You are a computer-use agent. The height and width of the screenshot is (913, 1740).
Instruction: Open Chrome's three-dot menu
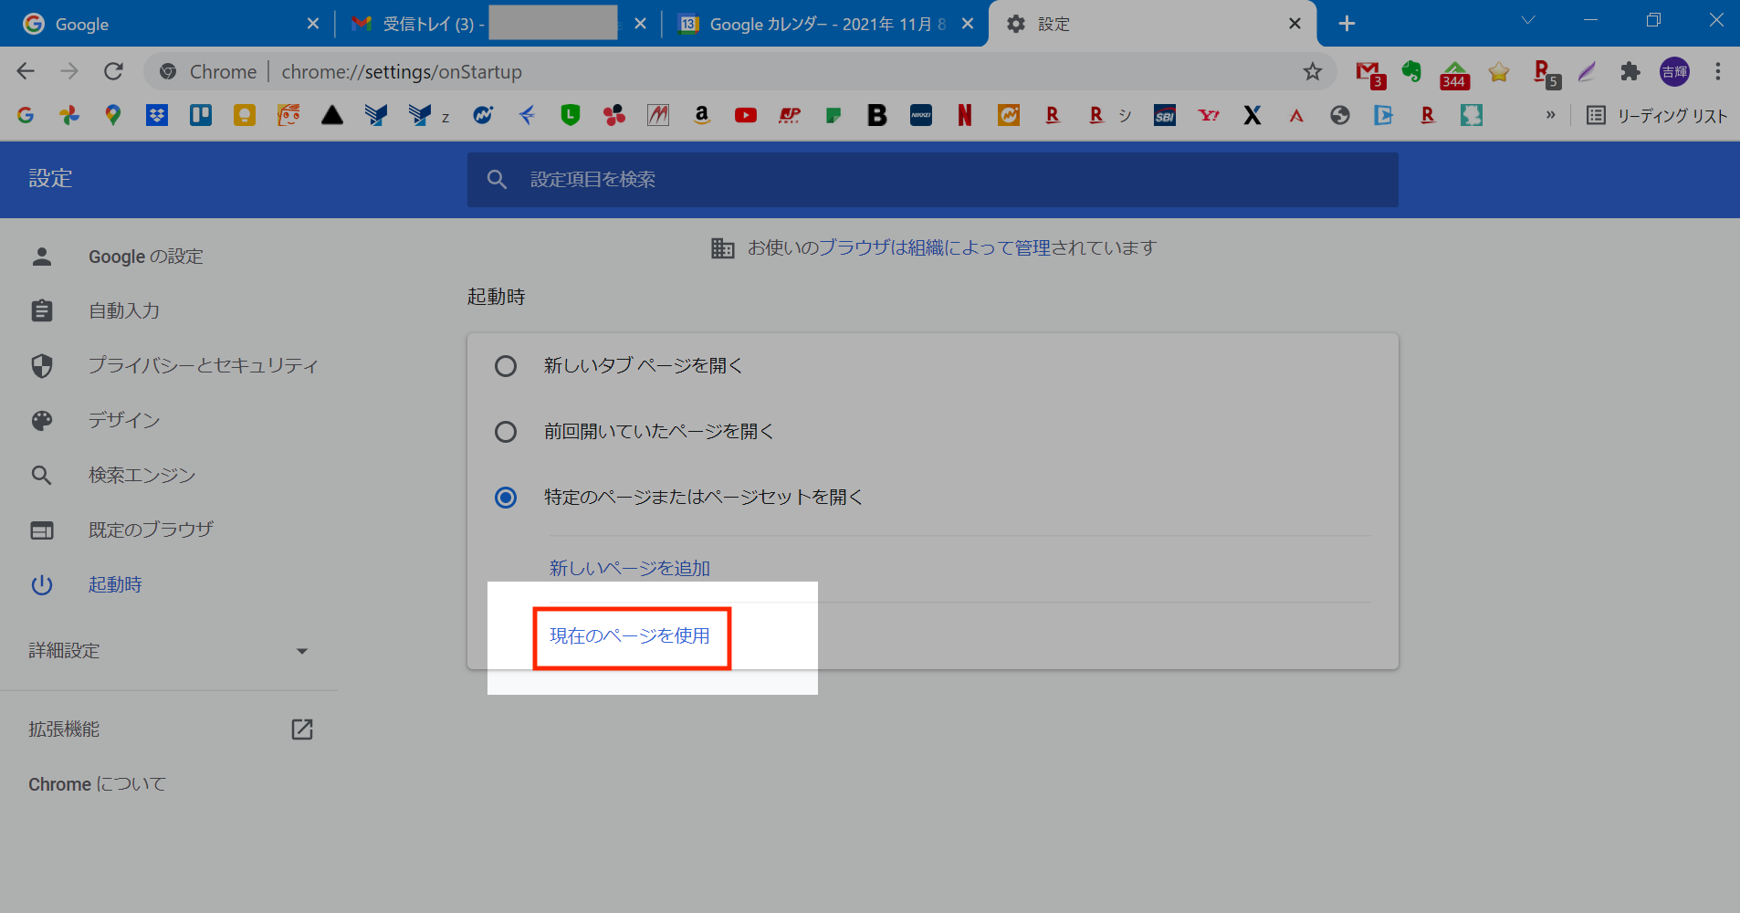(1717, 71)
